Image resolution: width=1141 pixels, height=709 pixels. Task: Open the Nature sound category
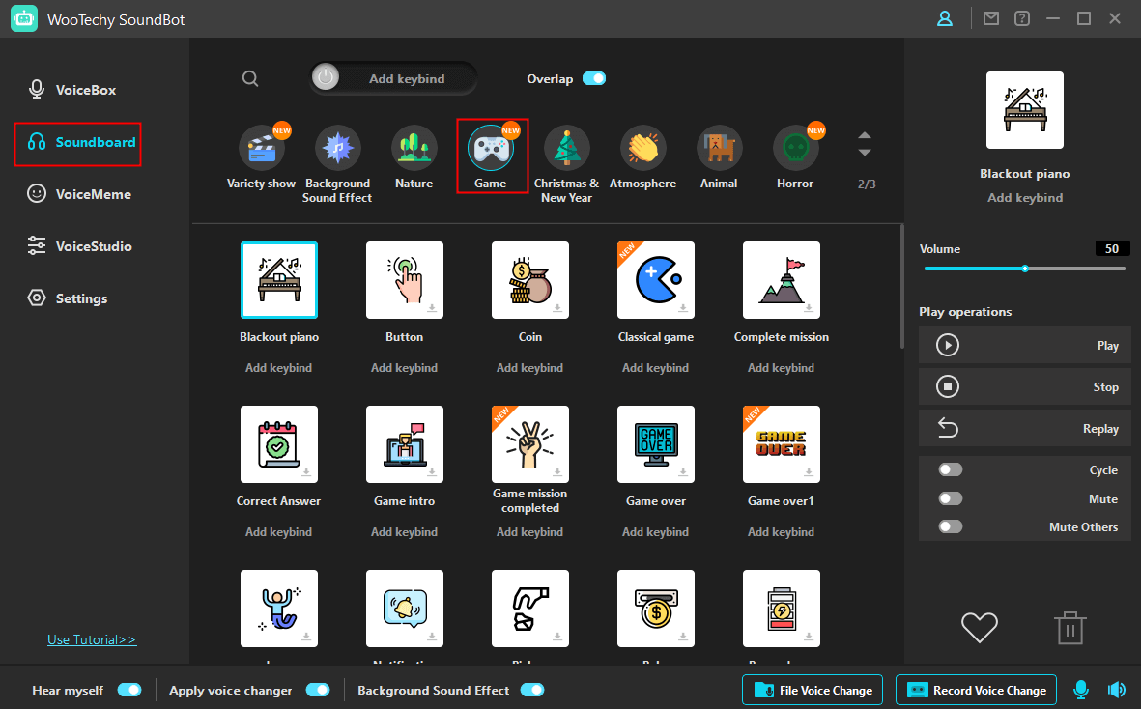coord(414,148)
